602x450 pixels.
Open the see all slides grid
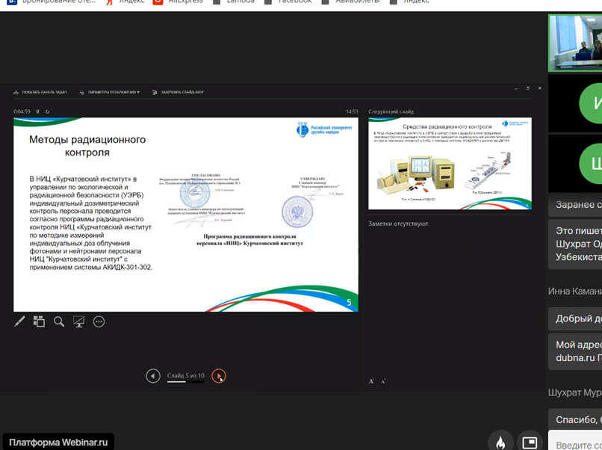pos(39,321)
